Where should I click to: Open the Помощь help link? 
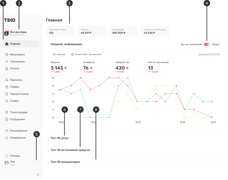[15, 156]
